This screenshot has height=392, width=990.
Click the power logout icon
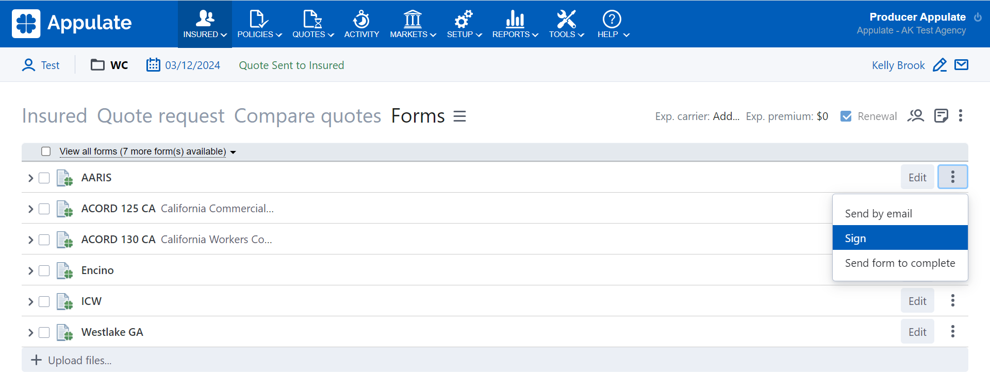coord(978,17)
